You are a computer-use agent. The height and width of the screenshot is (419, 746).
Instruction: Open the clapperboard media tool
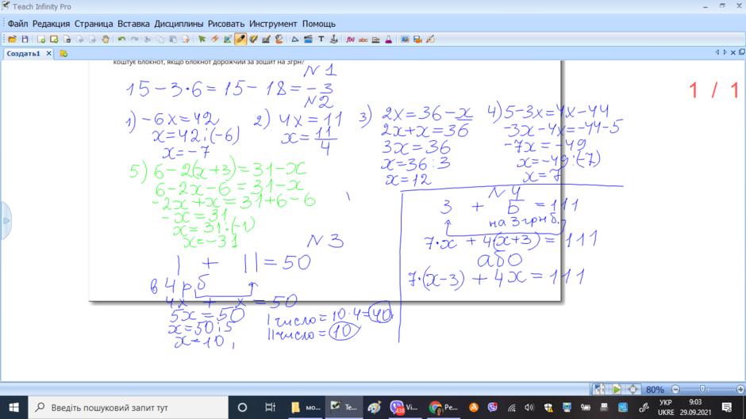308,40
